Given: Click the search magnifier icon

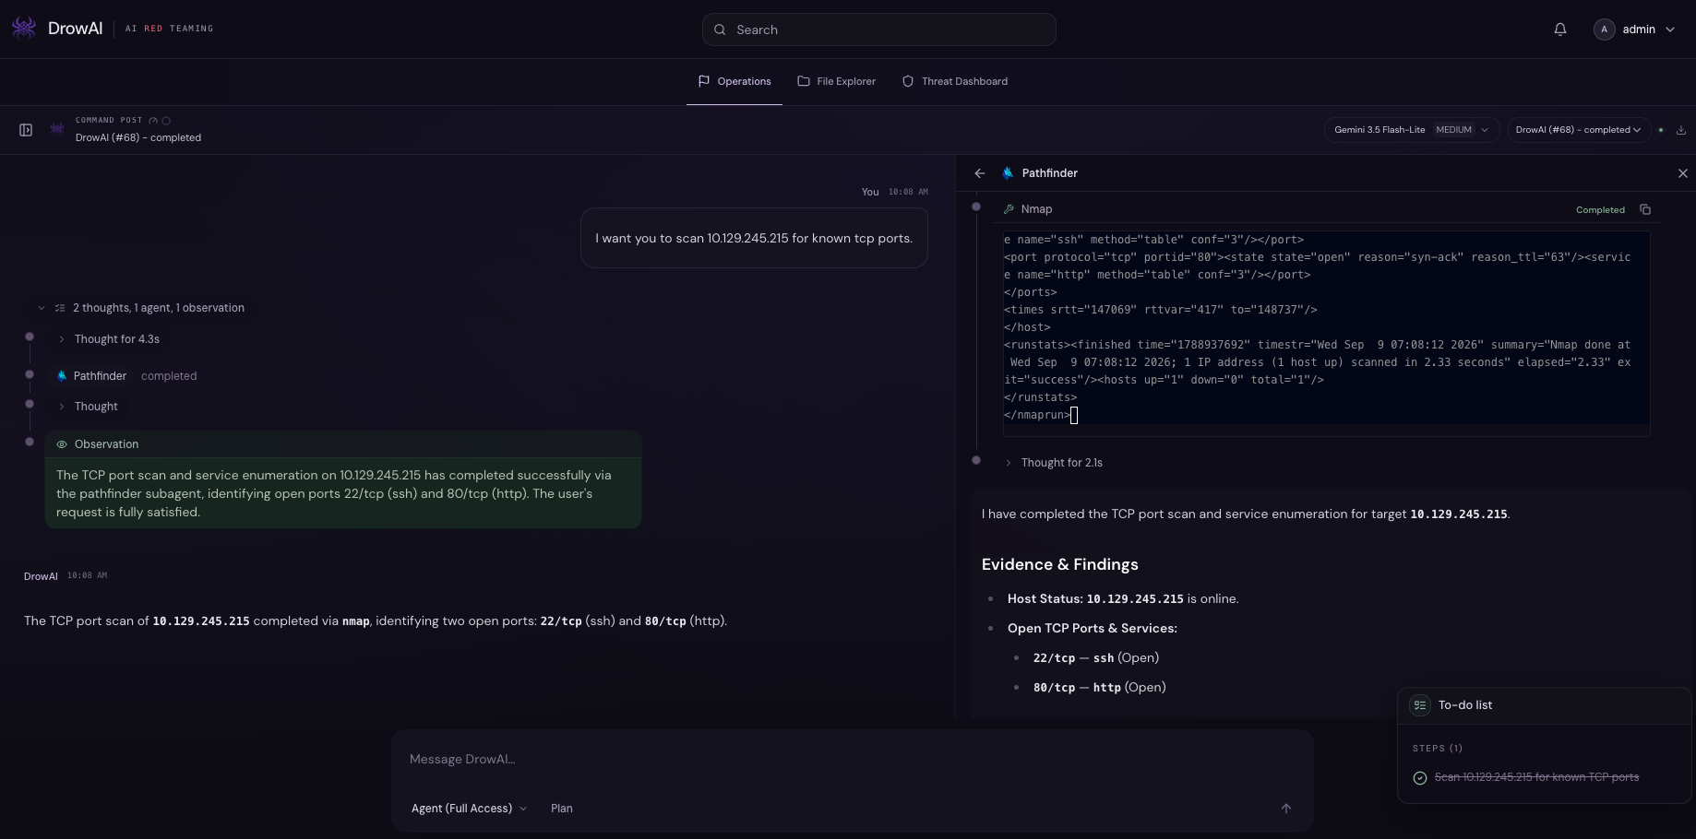Looking at the screenshot, I should pyautogui.click(x=720, y=30).
